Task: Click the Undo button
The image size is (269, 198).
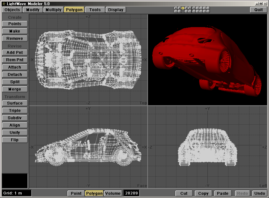Action: click(x=259, y=193)
